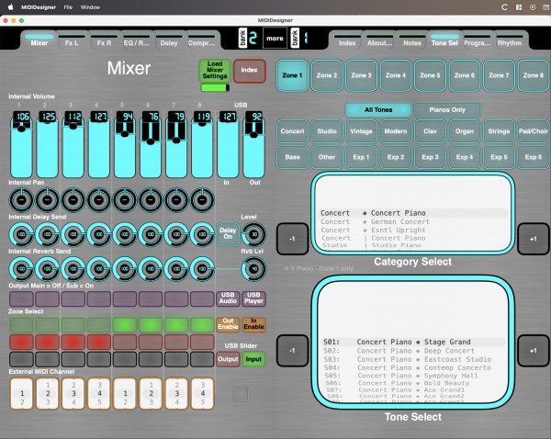Select Zone 1

292,75
